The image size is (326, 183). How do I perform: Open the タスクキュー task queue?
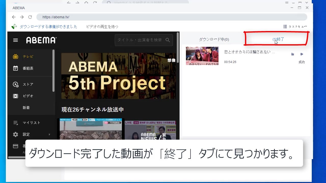click(x=295, y=27)
